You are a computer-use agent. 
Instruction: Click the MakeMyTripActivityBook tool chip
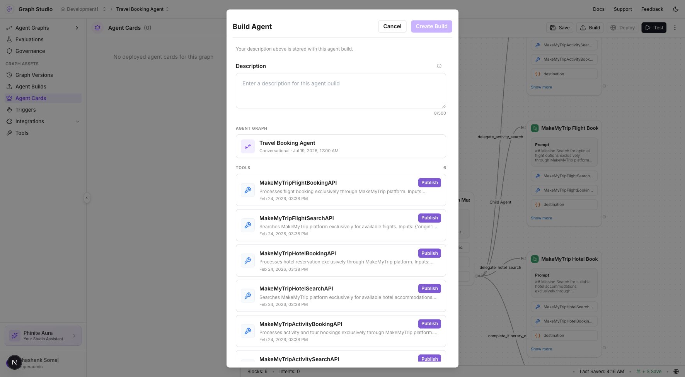coord(564,59)
